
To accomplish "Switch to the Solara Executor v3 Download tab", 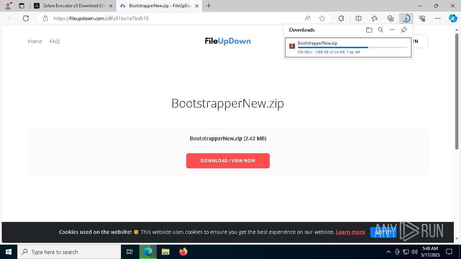I will tap(72, 6).
